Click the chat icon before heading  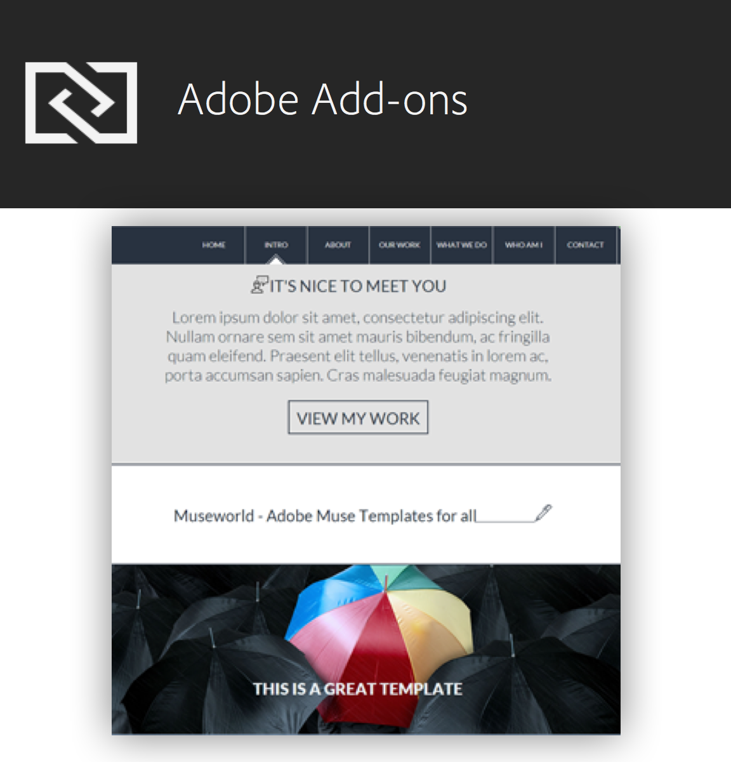point(260,284)
